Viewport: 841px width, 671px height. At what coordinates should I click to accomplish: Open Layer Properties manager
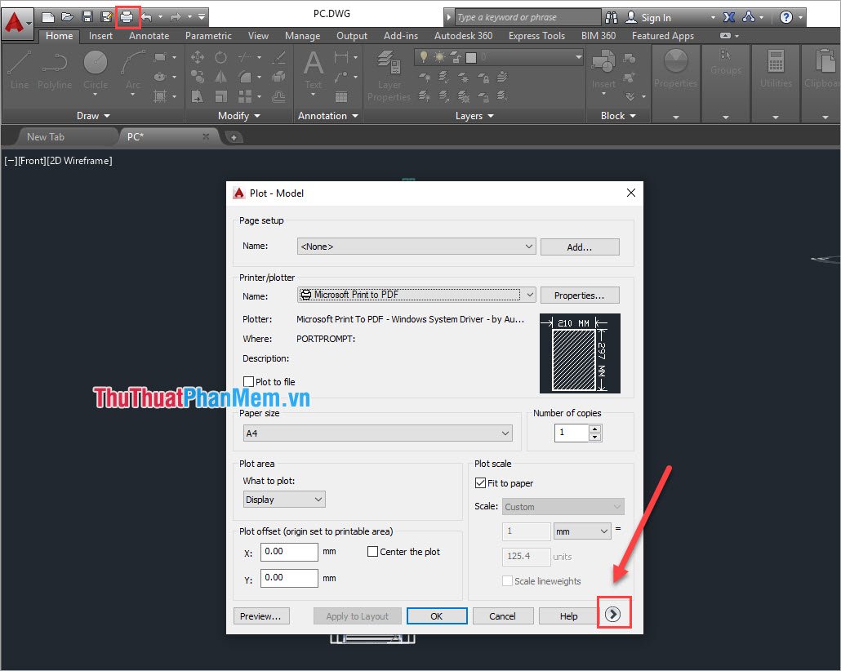pos(389,76)
